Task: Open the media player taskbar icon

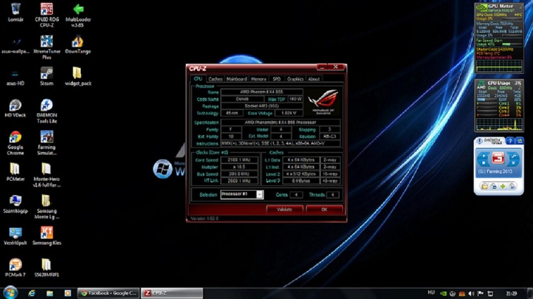Action: 67,293
